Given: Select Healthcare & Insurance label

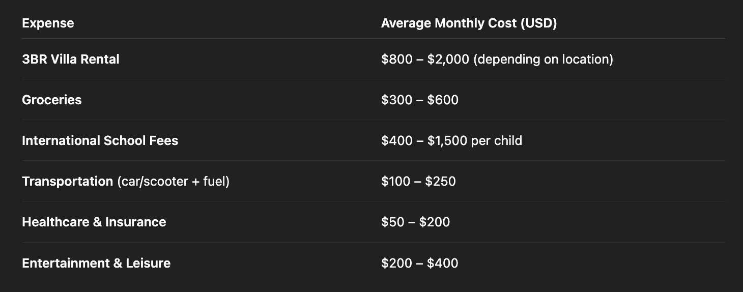Looking at the screenshot, I should point(94,222).
